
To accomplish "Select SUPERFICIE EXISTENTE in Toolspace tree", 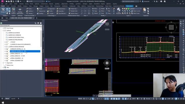I will 14,33.
